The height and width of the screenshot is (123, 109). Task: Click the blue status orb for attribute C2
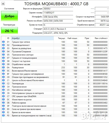(x=3, y=84)
